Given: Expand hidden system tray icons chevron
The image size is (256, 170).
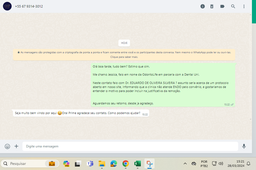Looking at the screenshot, I should [185, 164].
